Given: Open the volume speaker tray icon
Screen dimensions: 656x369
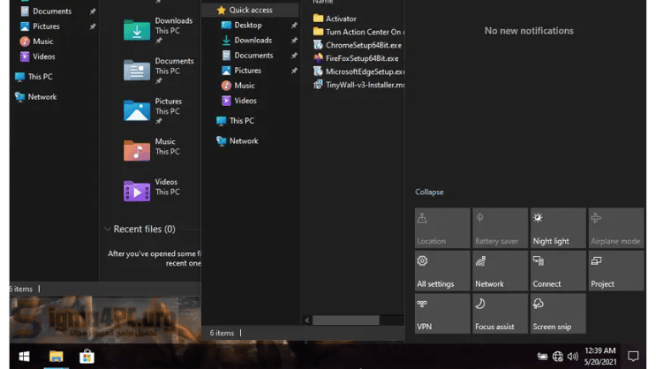Looking at the screenshot, I should tap(572, 357).
